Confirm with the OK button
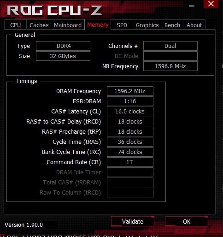 [187, 221]
